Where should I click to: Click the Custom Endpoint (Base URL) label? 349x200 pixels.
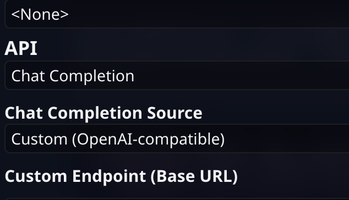(x=121, y=176)
